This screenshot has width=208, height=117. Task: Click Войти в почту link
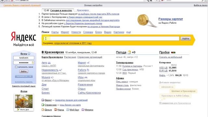click(201, 5)
